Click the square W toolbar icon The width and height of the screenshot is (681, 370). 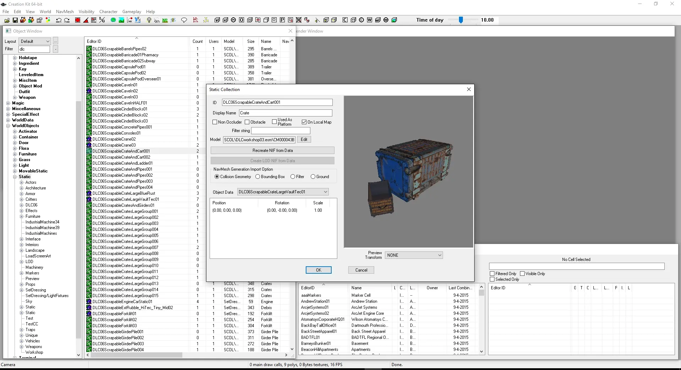tap(370, 20)
